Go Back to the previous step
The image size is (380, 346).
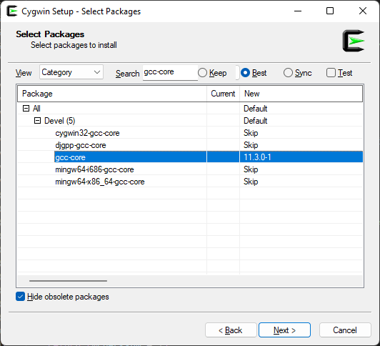[231, 330]
